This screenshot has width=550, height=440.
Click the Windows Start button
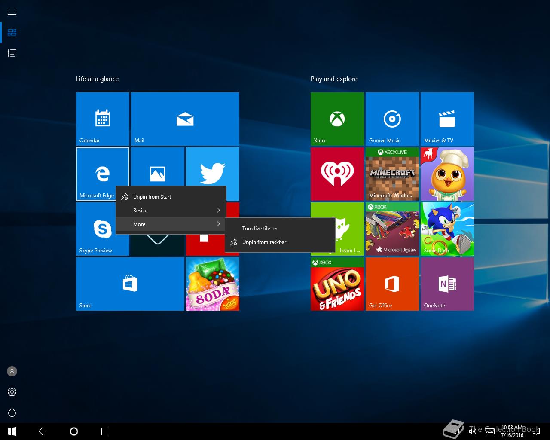(x=12, y=431)
